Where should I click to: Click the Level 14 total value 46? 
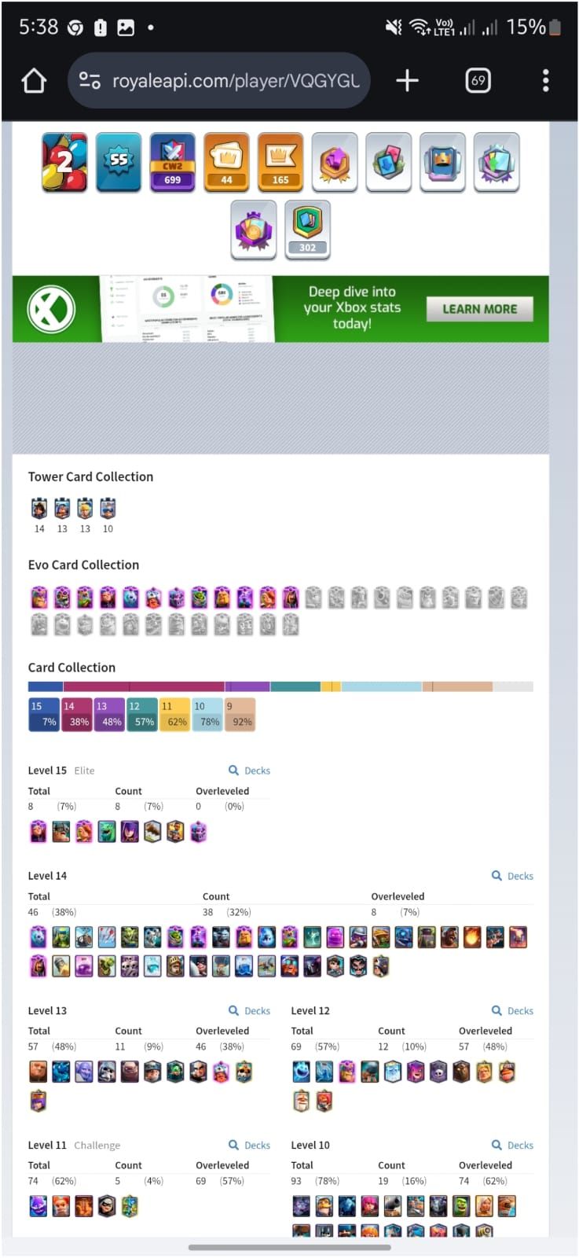click(33, 912)
